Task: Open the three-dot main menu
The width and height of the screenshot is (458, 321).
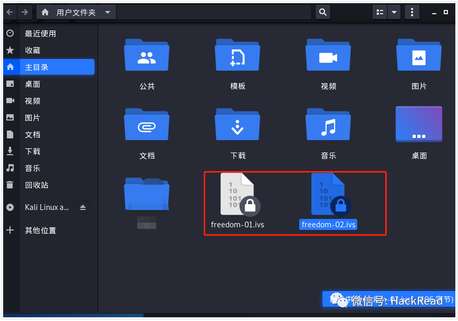Action: (412, 12)
